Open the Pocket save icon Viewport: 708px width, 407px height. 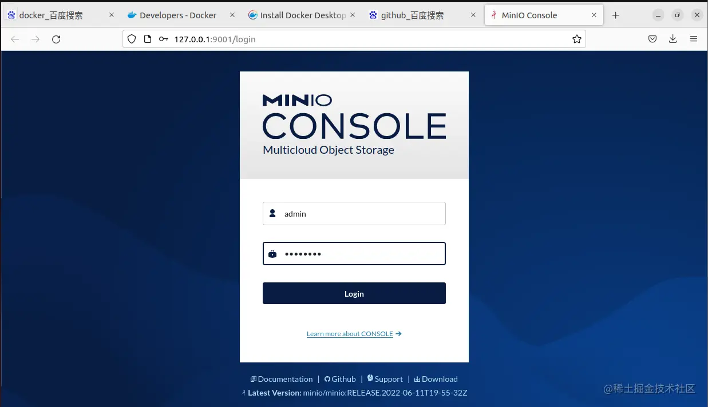(x=652, y=39)
